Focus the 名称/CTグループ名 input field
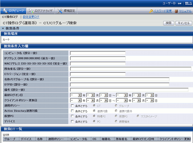This screenshot has height=143, width=193. click(x=120, y=79)
